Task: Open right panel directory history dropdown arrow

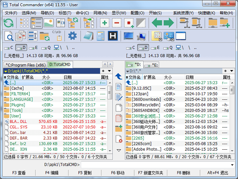Action: pyautogui.click(x=231, y=71)
